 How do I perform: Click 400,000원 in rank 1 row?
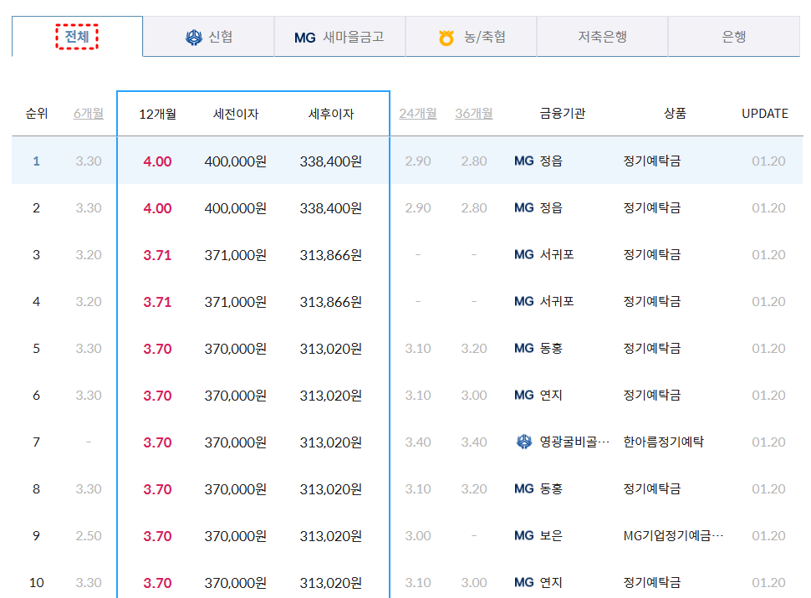[x=235, y=161]
